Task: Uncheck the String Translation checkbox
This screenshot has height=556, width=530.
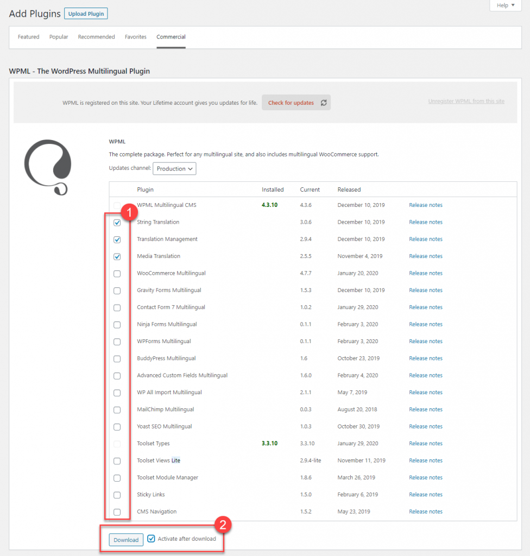Action: click(117, 222)
